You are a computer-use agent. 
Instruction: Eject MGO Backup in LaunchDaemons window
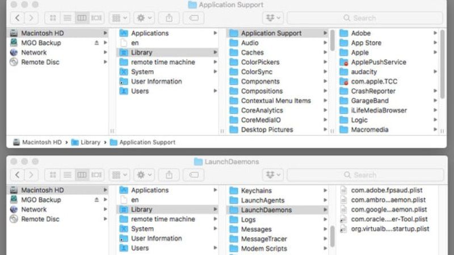96,200
